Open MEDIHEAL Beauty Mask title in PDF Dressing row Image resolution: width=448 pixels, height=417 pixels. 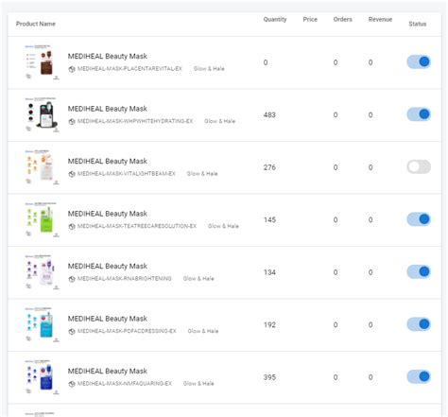pyautogui.click(x=108, y=319)
